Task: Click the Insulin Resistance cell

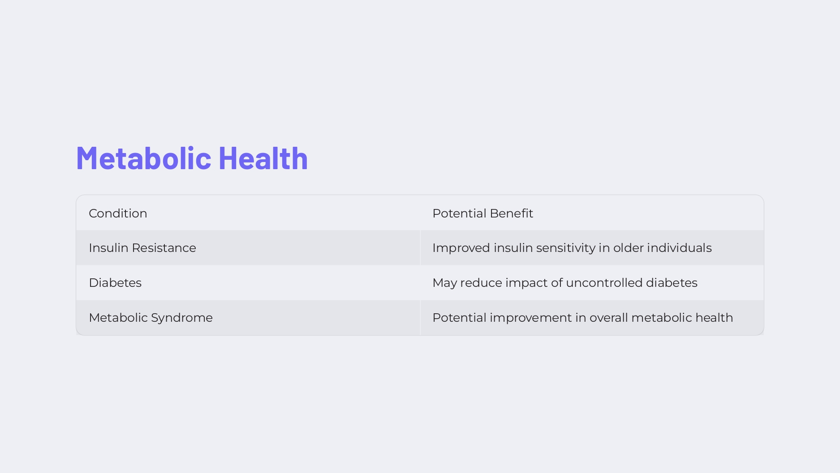Action: click(x=248, y=248)
